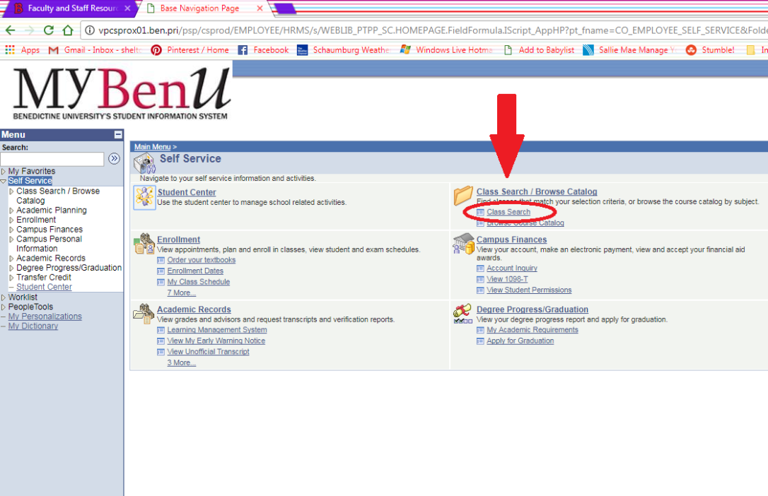Minimize the Menu panel

pos(118,134)
